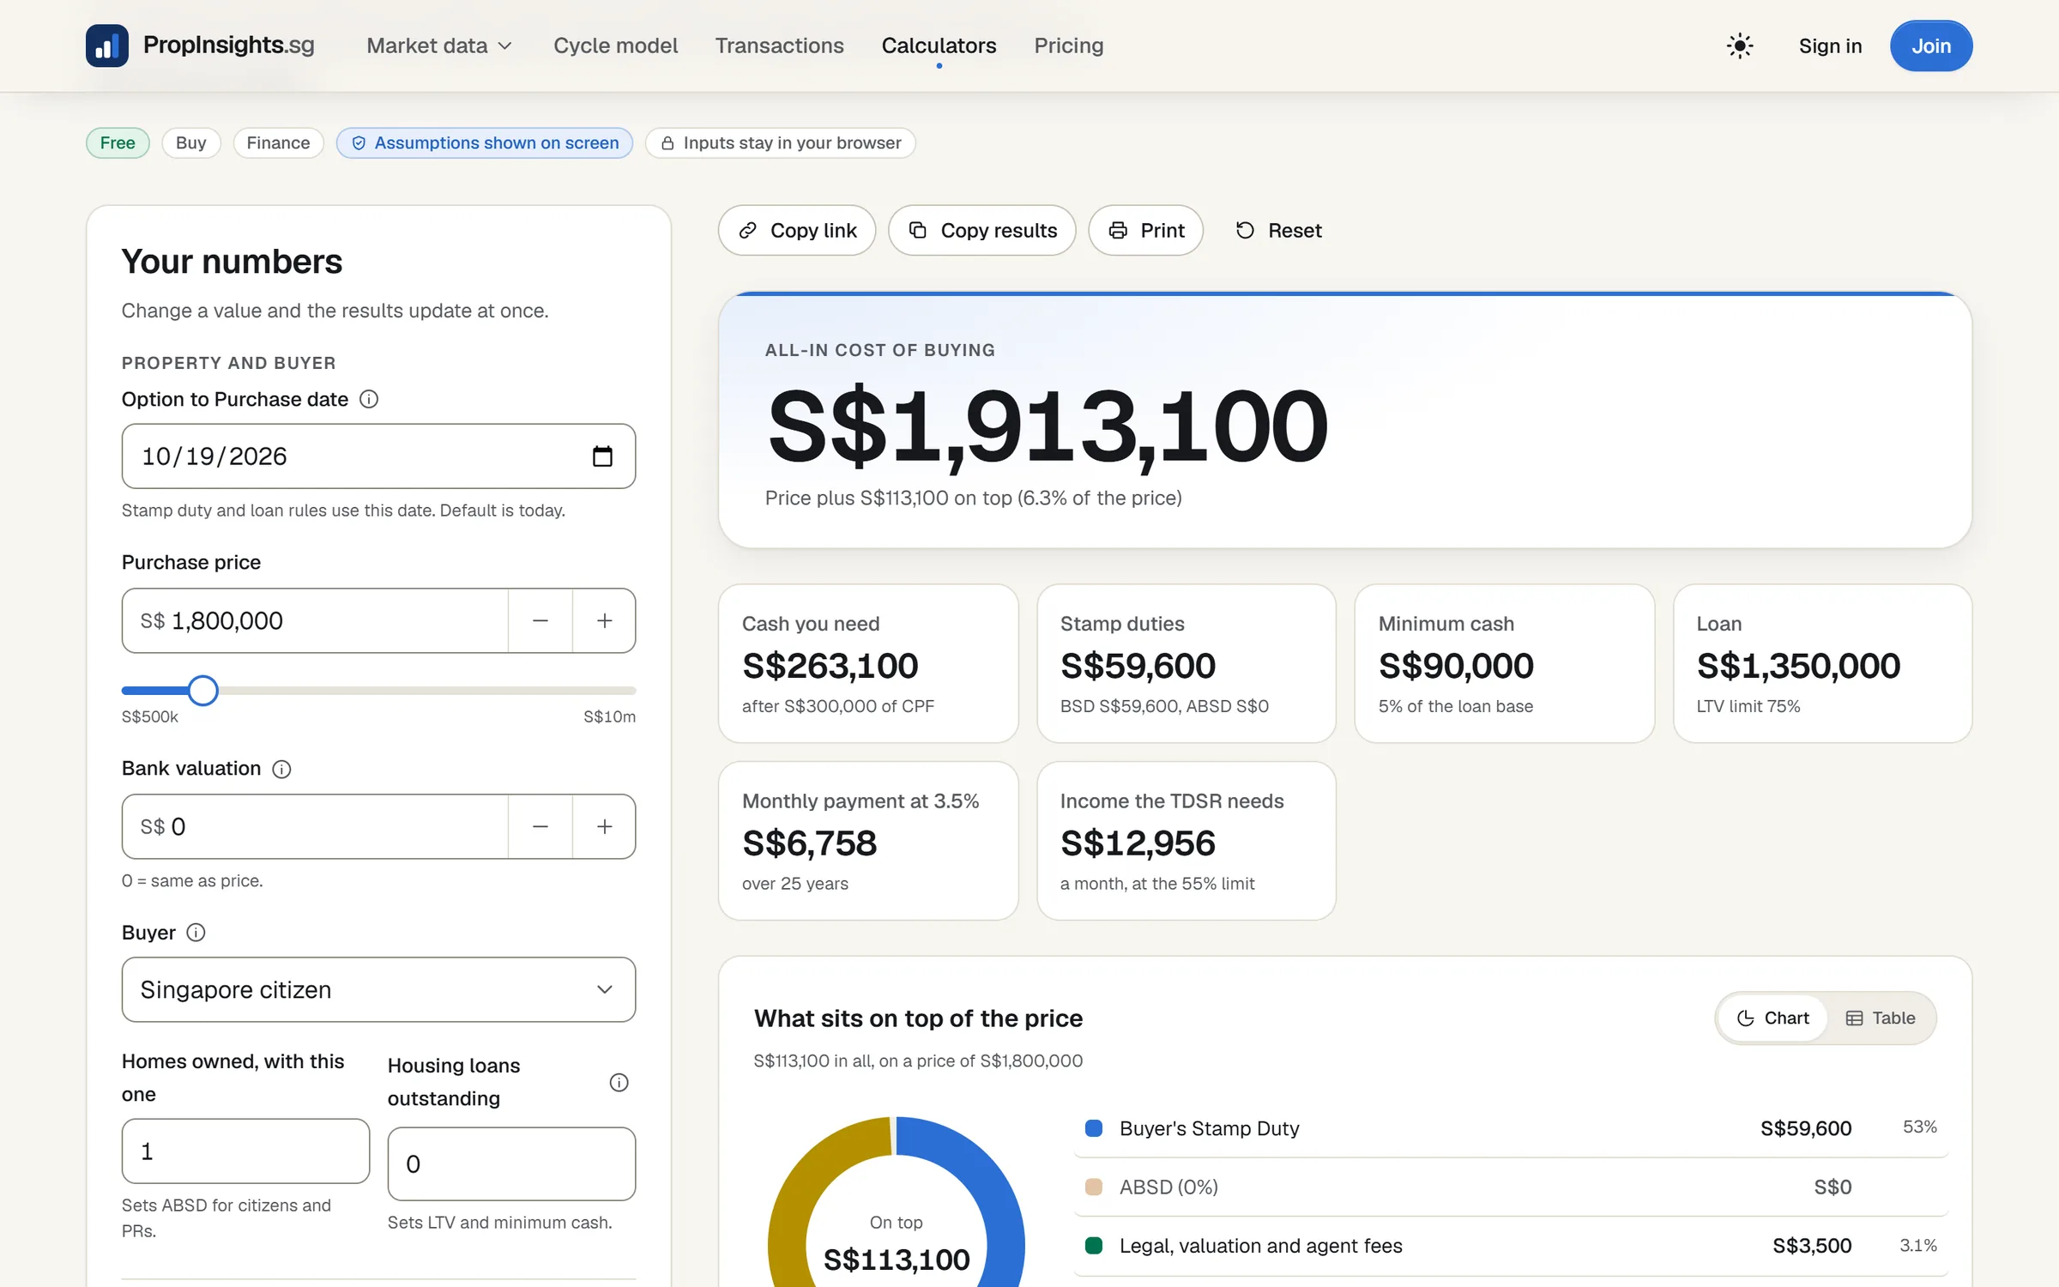This screenshot has height=1287, width=2059.
Task: Increase purchase price with plus stepper
Action: 604,620
